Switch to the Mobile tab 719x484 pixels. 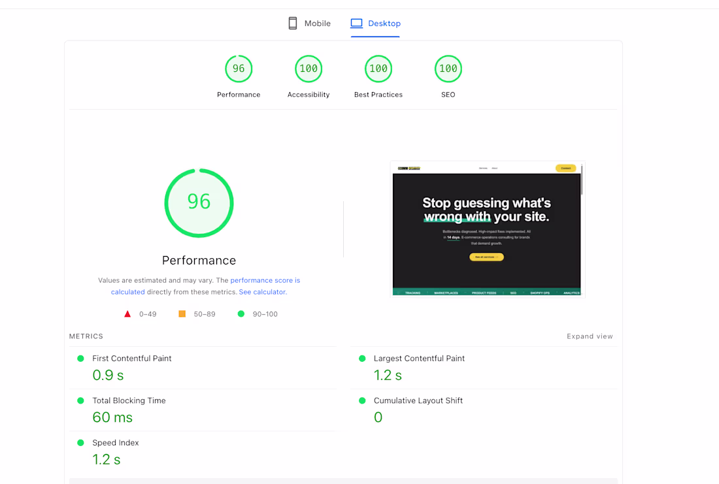(309, 24)
